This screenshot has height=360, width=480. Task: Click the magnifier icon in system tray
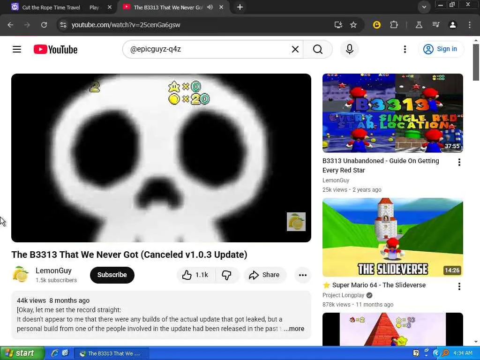(x=445, y=353)
